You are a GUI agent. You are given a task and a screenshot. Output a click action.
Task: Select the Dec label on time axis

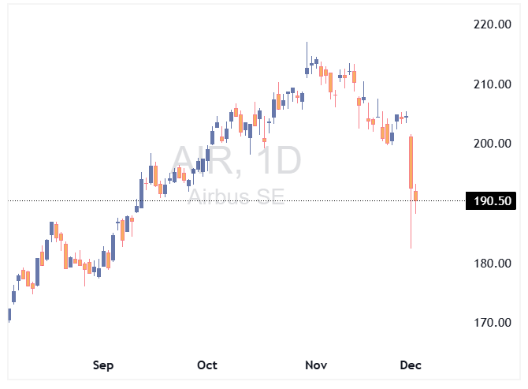coord(411,365)
